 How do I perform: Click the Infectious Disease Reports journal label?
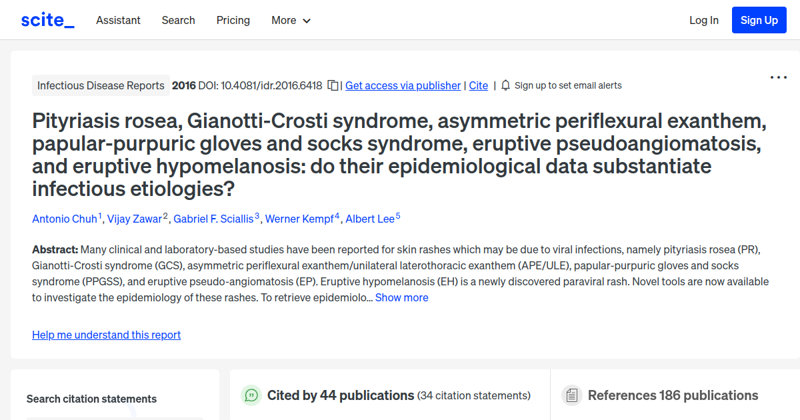101,85
